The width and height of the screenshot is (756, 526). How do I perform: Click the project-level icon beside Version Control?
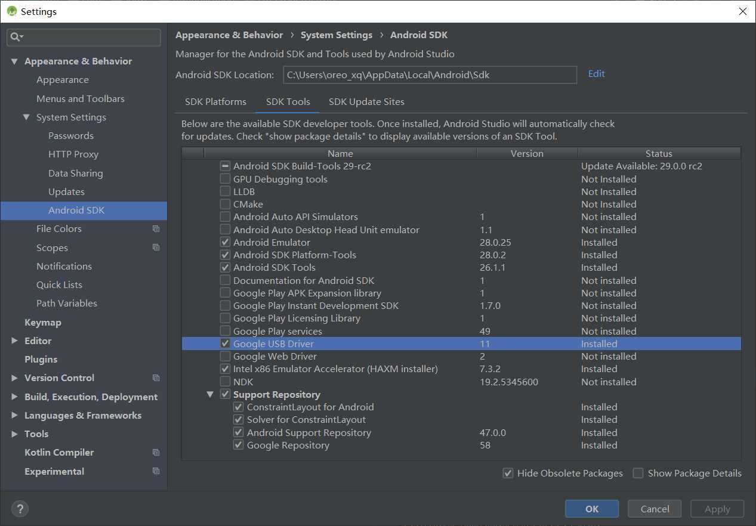click(x=156, y=378)
